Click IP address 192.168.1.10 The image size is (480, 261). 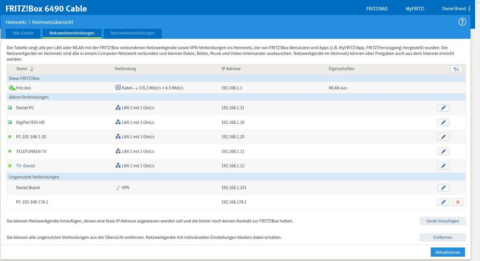(x=233, y=122)
